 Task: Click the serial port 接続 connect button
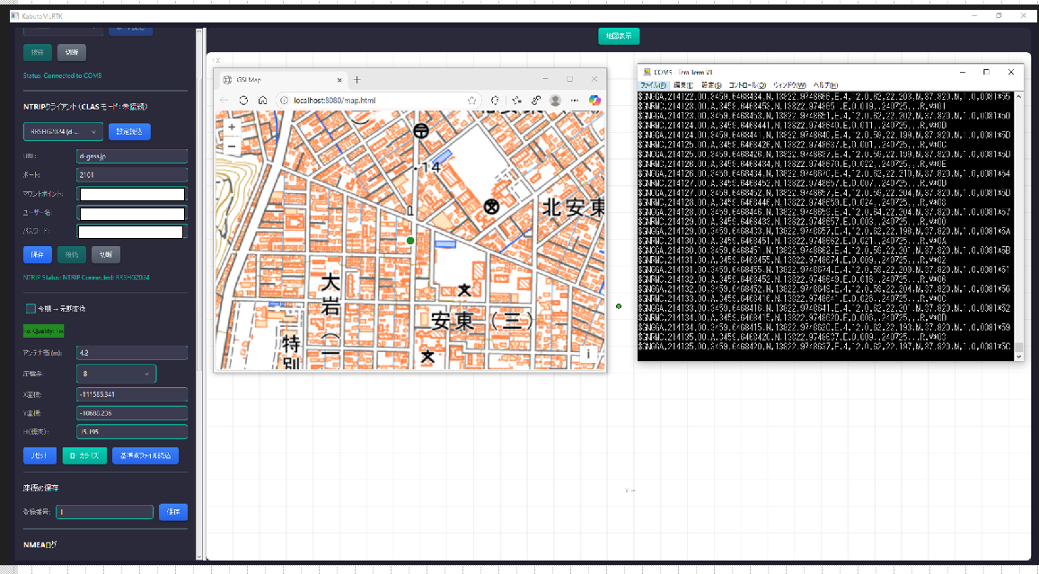tap(37, 52)
